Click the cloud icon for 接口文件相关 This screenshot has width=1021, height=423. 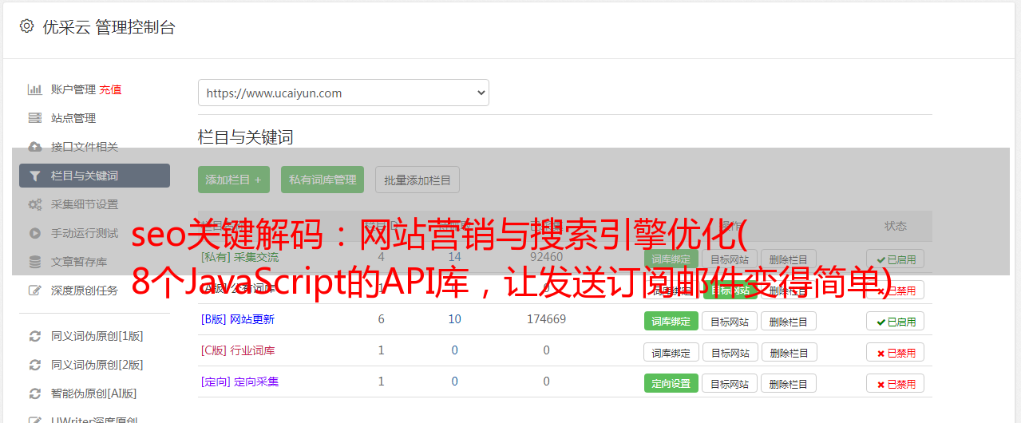(x=35, y=147)
